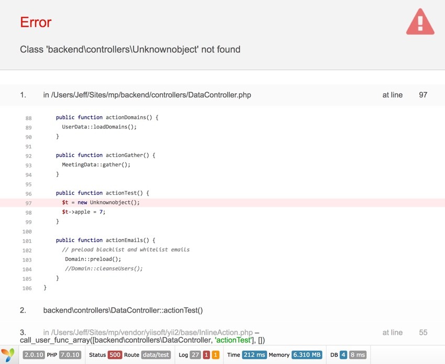Click the Yii logo in debug toolbar

(x=8, y=355)
